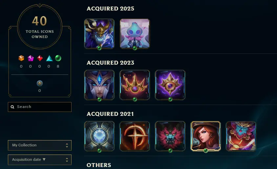Select the flaming gold crown eye icon

coord(135,85)
